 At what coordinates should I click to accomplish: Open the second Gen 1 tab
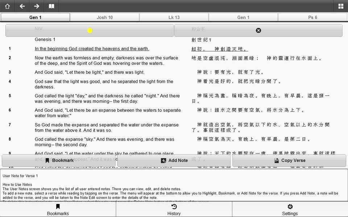click(243, 17)
